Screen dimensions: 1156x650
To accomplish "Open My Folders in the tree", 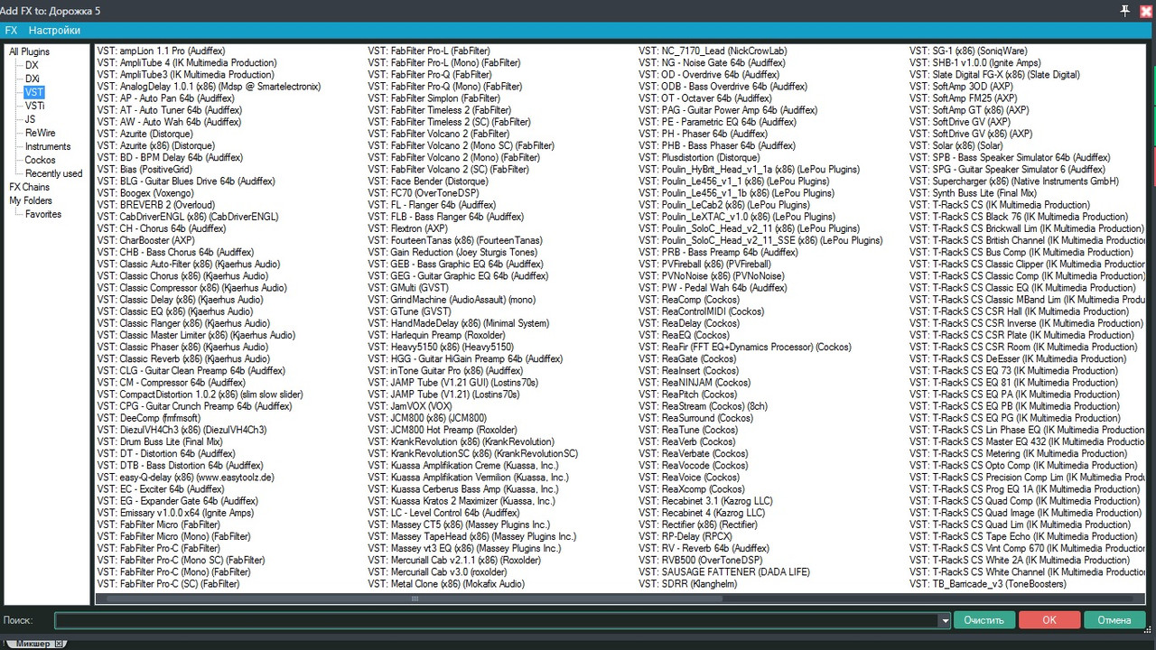I will coord(31,200).
